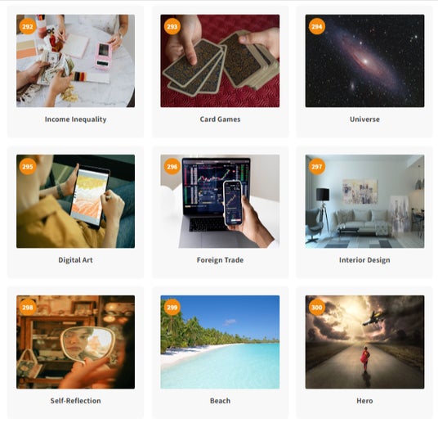Click the orange 295 number badge
The image size is (438, 423).
(x=28, y=167)
